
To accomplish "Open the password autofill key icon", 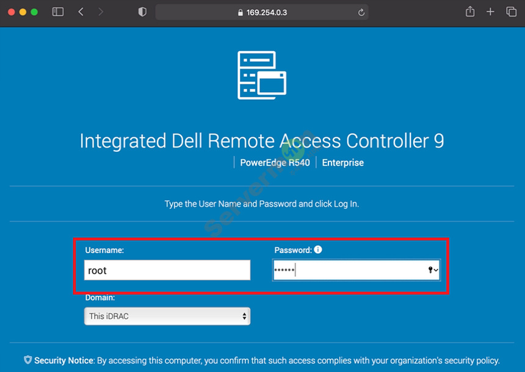I will point(433,270).
